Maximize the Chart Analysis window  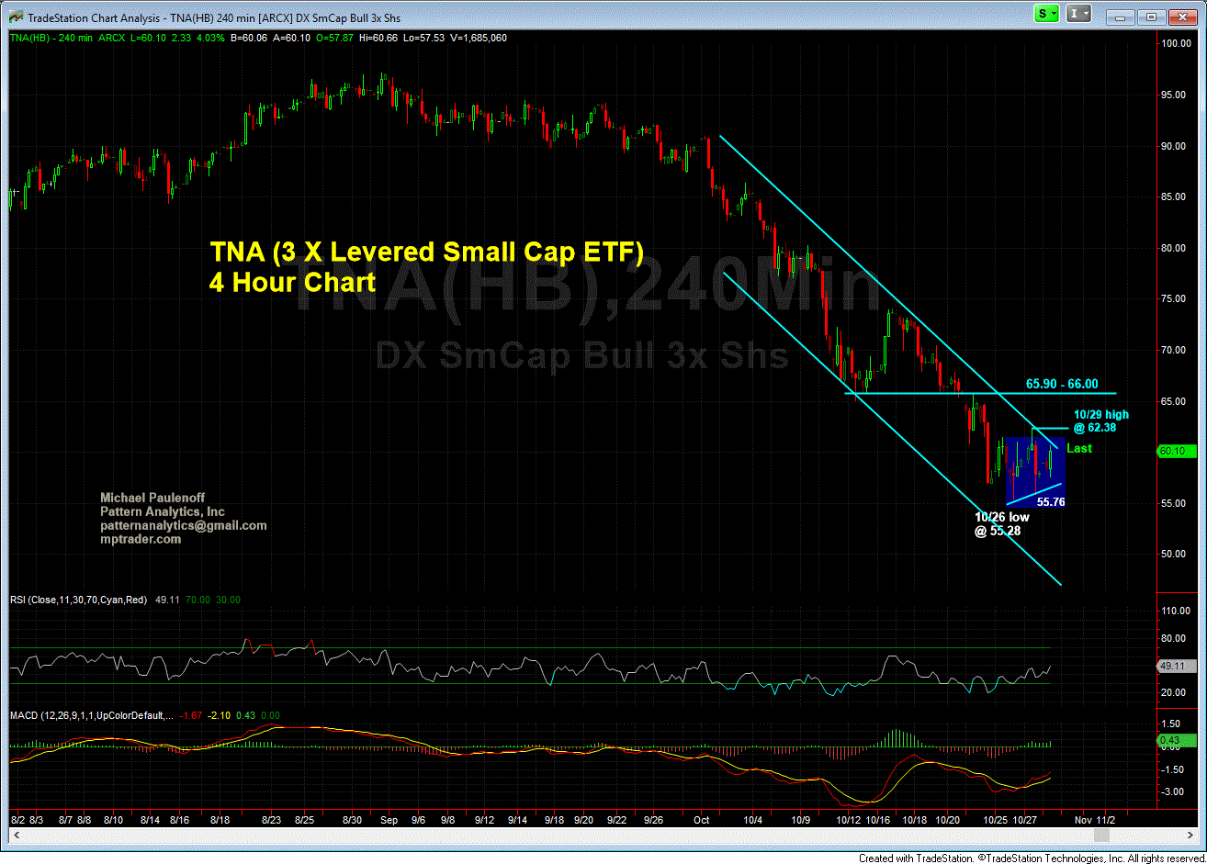1151,16
